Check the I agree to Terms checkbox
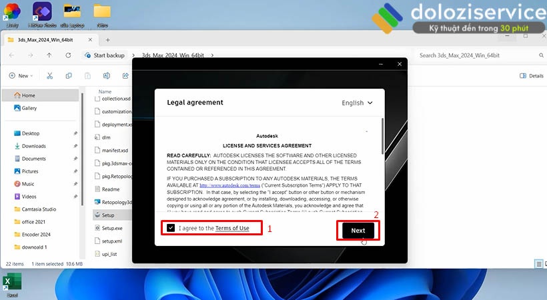The width and height of the screenshot is (547, 300). tap(171, 228)
